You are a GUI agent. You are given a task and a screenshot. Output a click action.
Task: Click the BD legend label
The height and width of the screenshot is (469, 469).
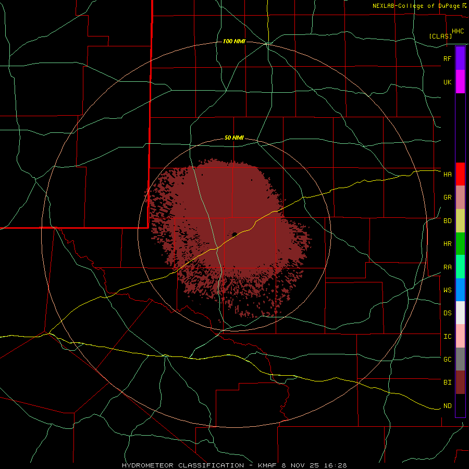(447, 221)
